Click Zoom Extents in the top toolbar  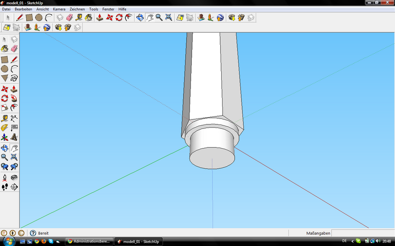pyautogui.click(x=168, y=18)
